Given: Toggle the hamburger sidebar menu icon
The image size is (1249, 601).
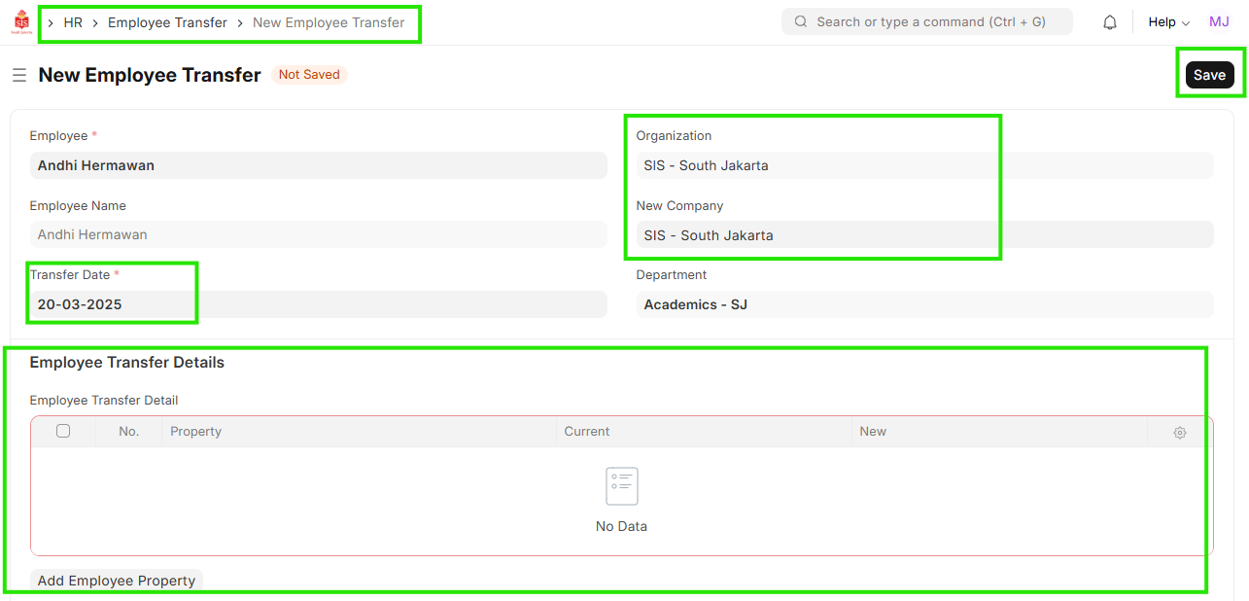Looking at the screenshot, I should point(19,75).
